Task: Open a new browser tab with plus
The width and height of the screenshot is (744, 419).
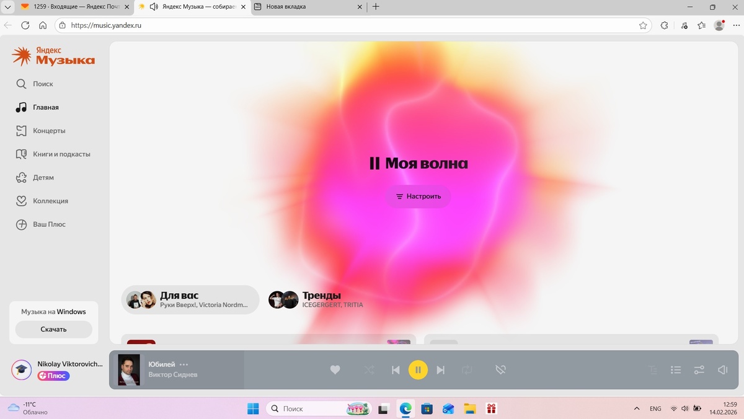Action: 376,7
